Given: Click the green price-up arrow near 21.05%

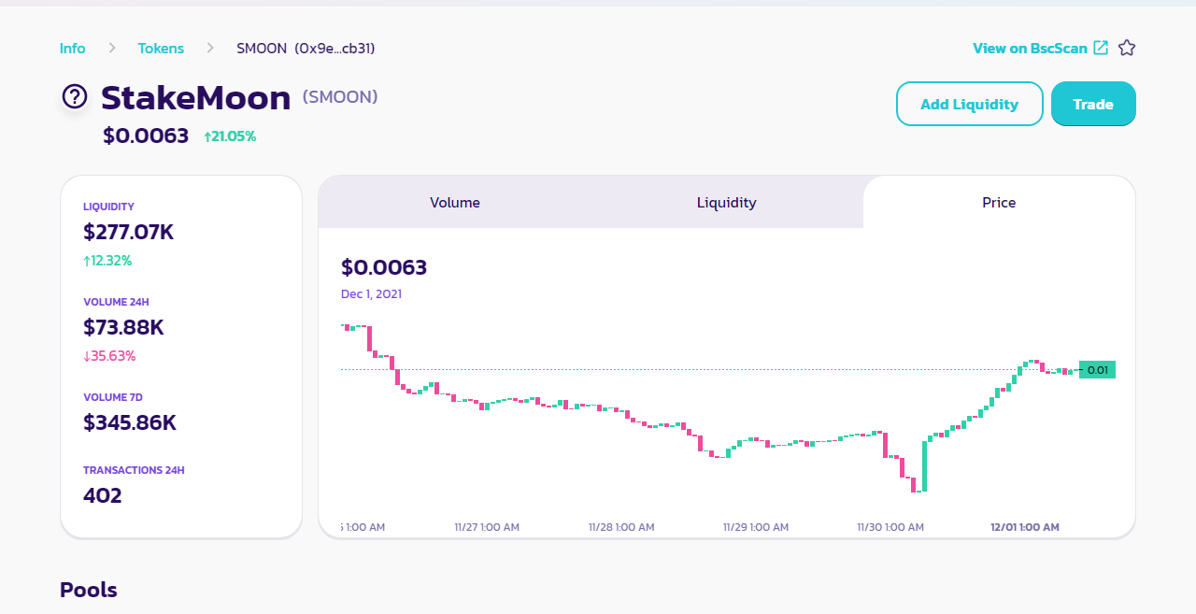Looking at the screenshot, I should 208,136.
